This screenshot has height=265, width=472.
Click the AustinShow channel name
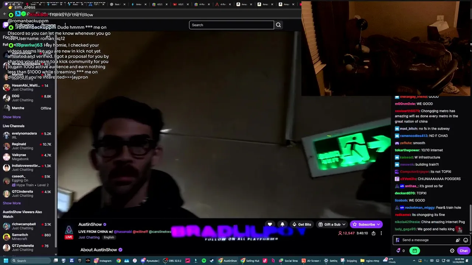(90, 225)
